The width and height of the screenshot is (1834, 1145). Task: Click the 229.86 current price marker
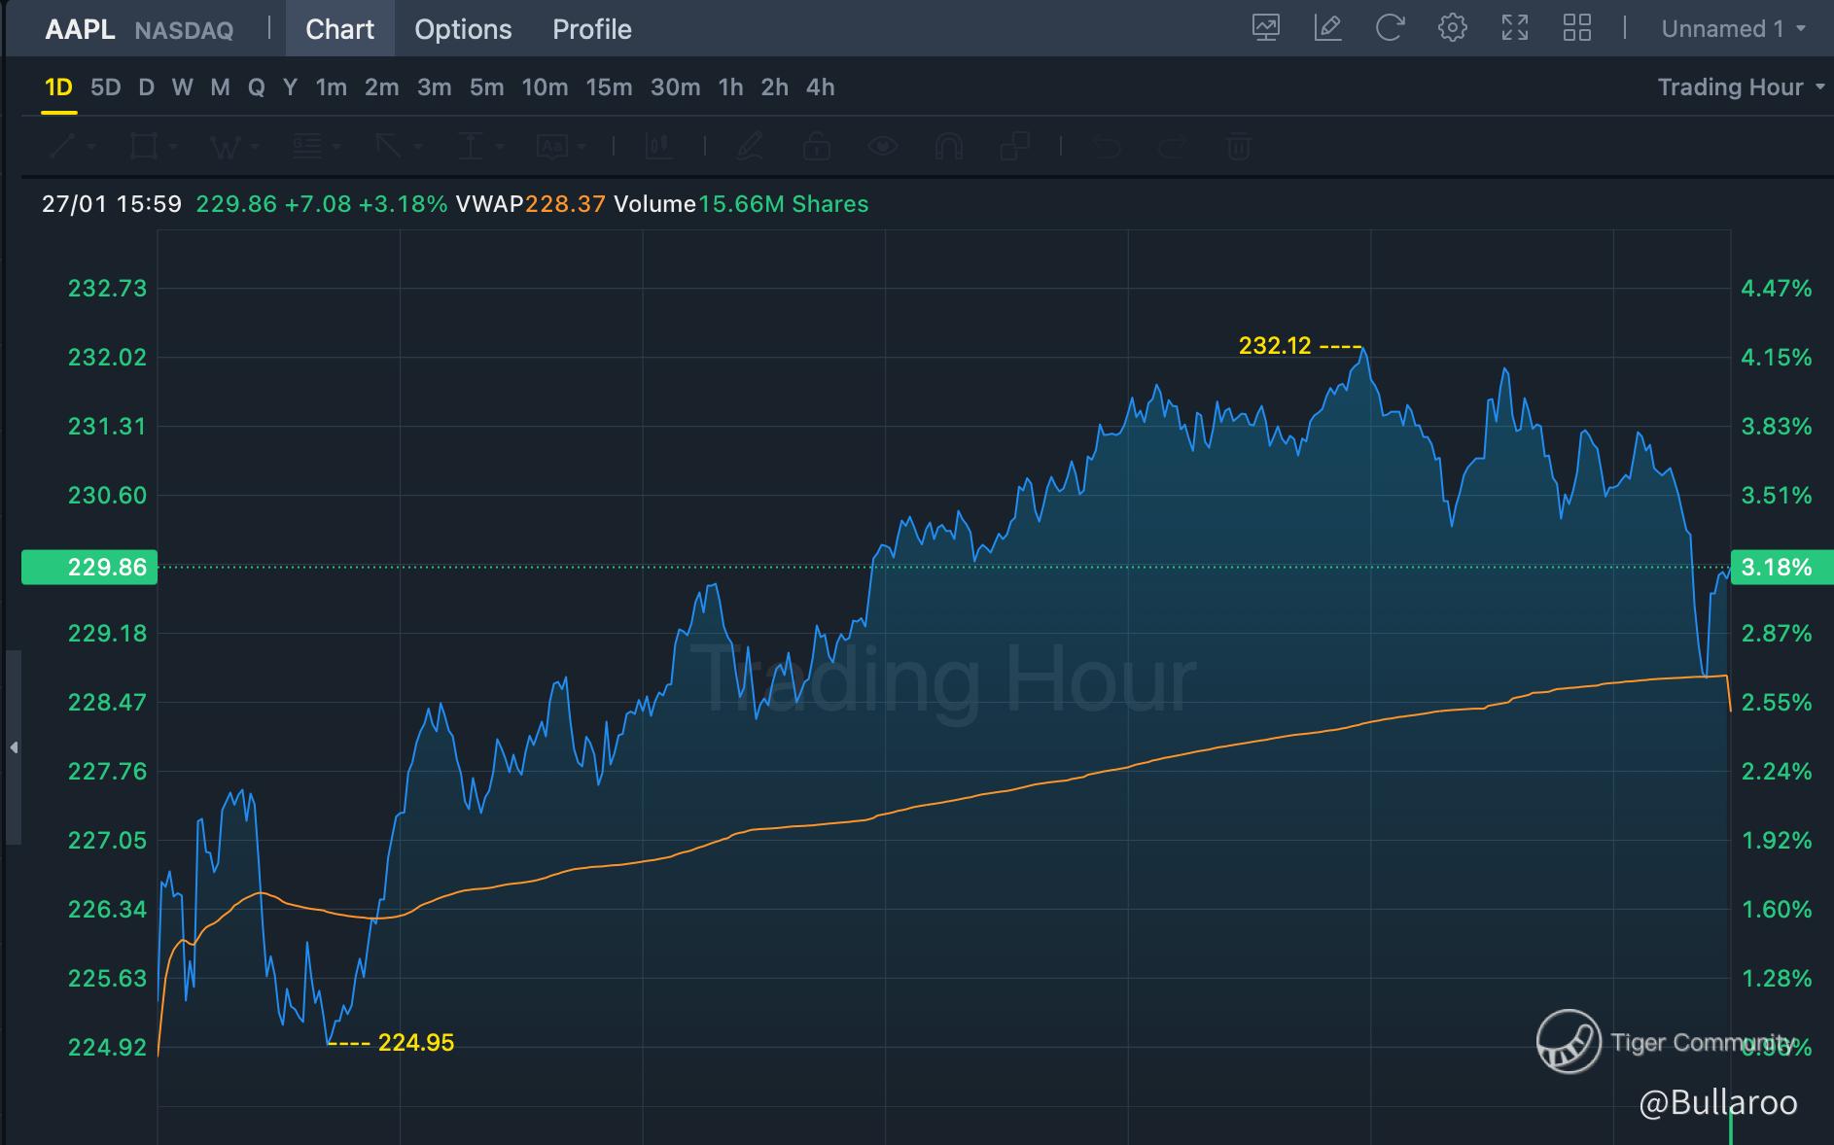[x=89, y=567]
